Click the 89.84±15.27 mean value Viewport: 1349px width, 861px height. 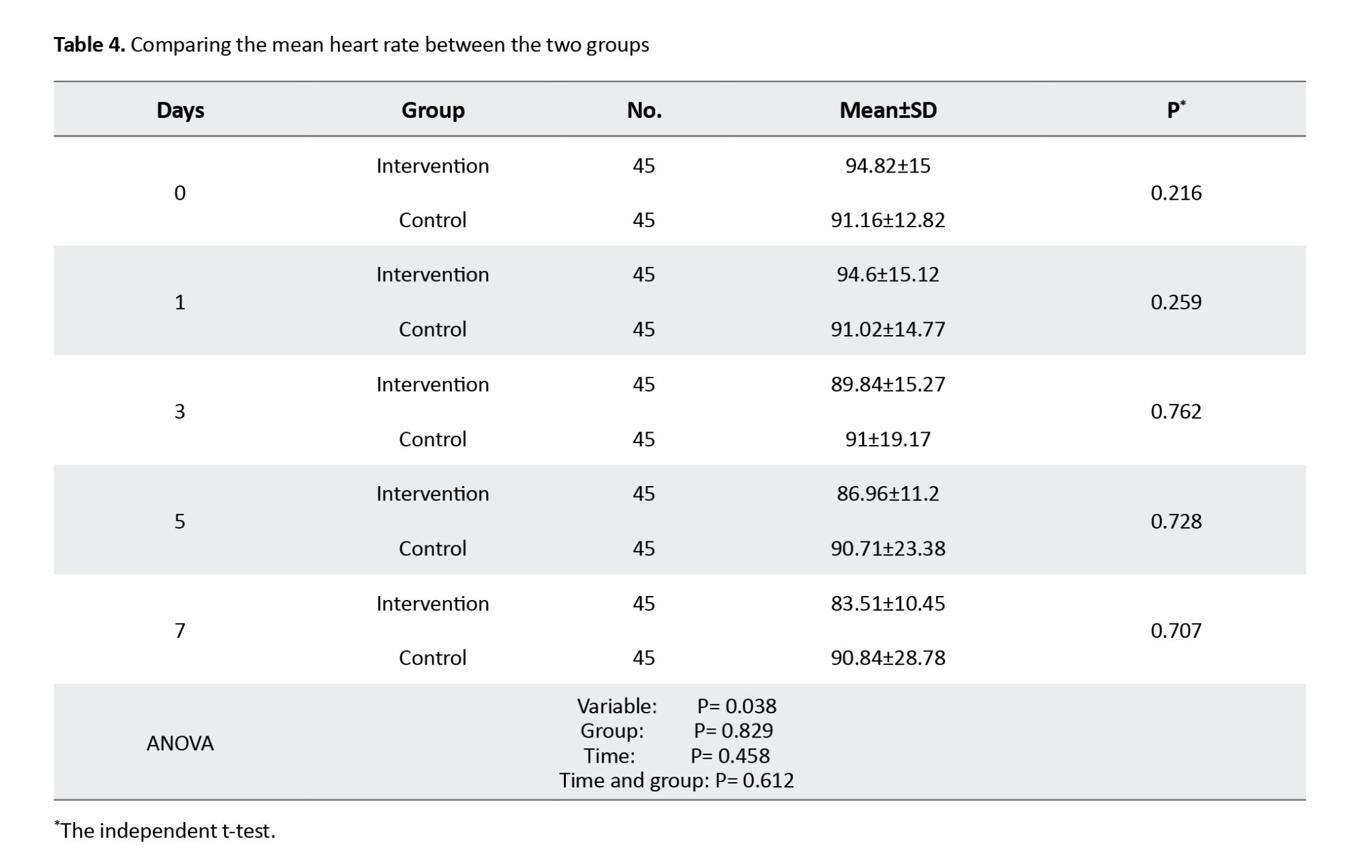[888, 384]
